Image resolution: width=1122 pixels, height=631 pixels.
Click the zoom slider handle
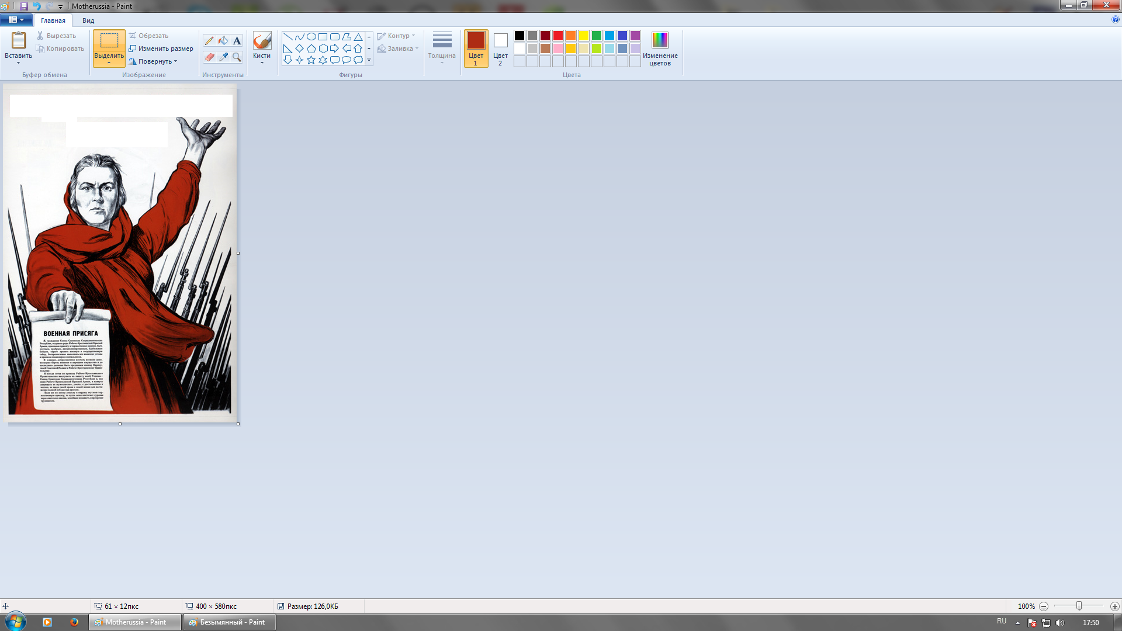point(1079,606)
